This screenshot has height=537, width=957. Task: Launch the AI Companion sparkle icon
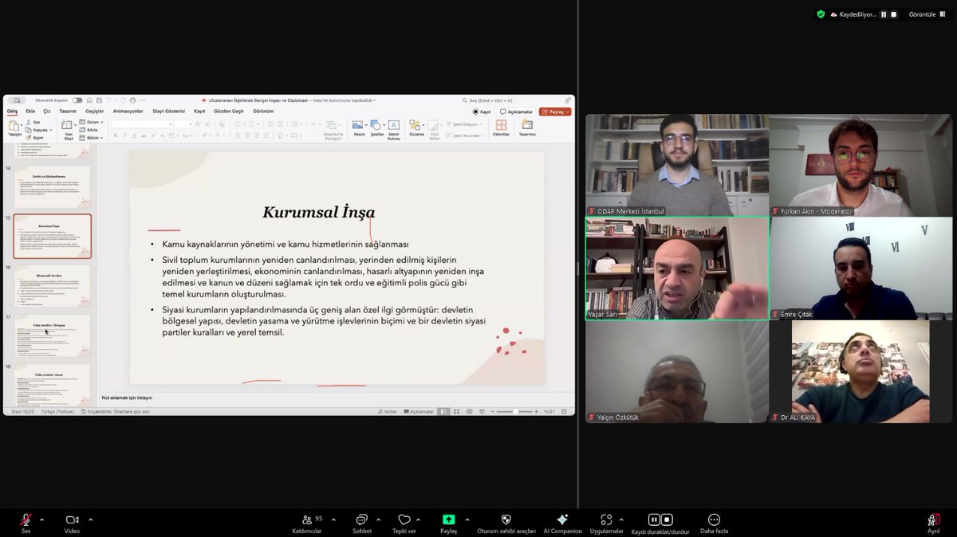(562, 519)
